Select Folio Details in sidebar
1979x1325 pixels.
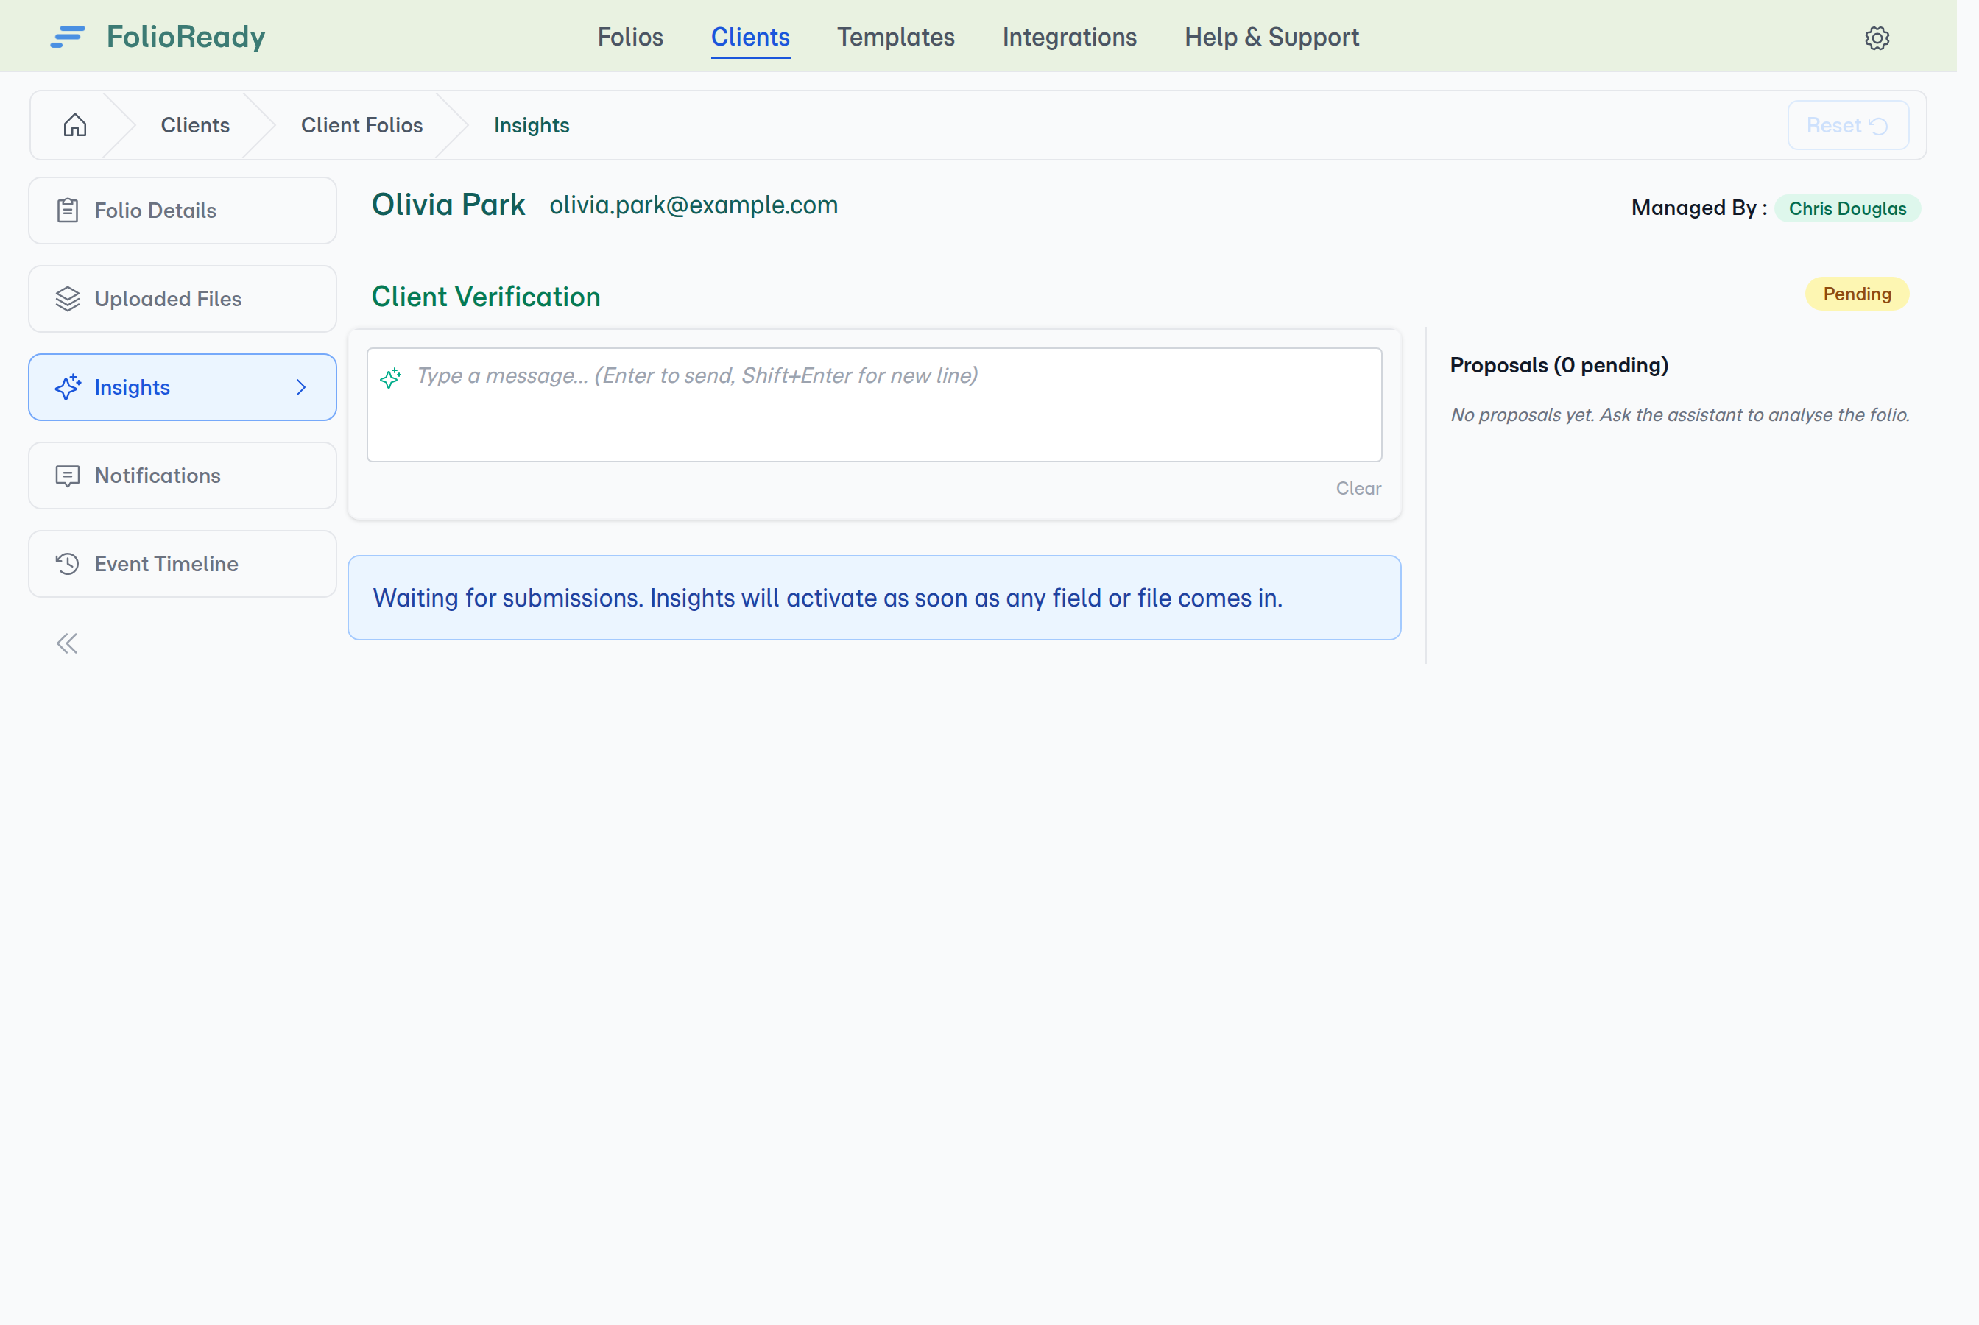[x=183, y=211]
